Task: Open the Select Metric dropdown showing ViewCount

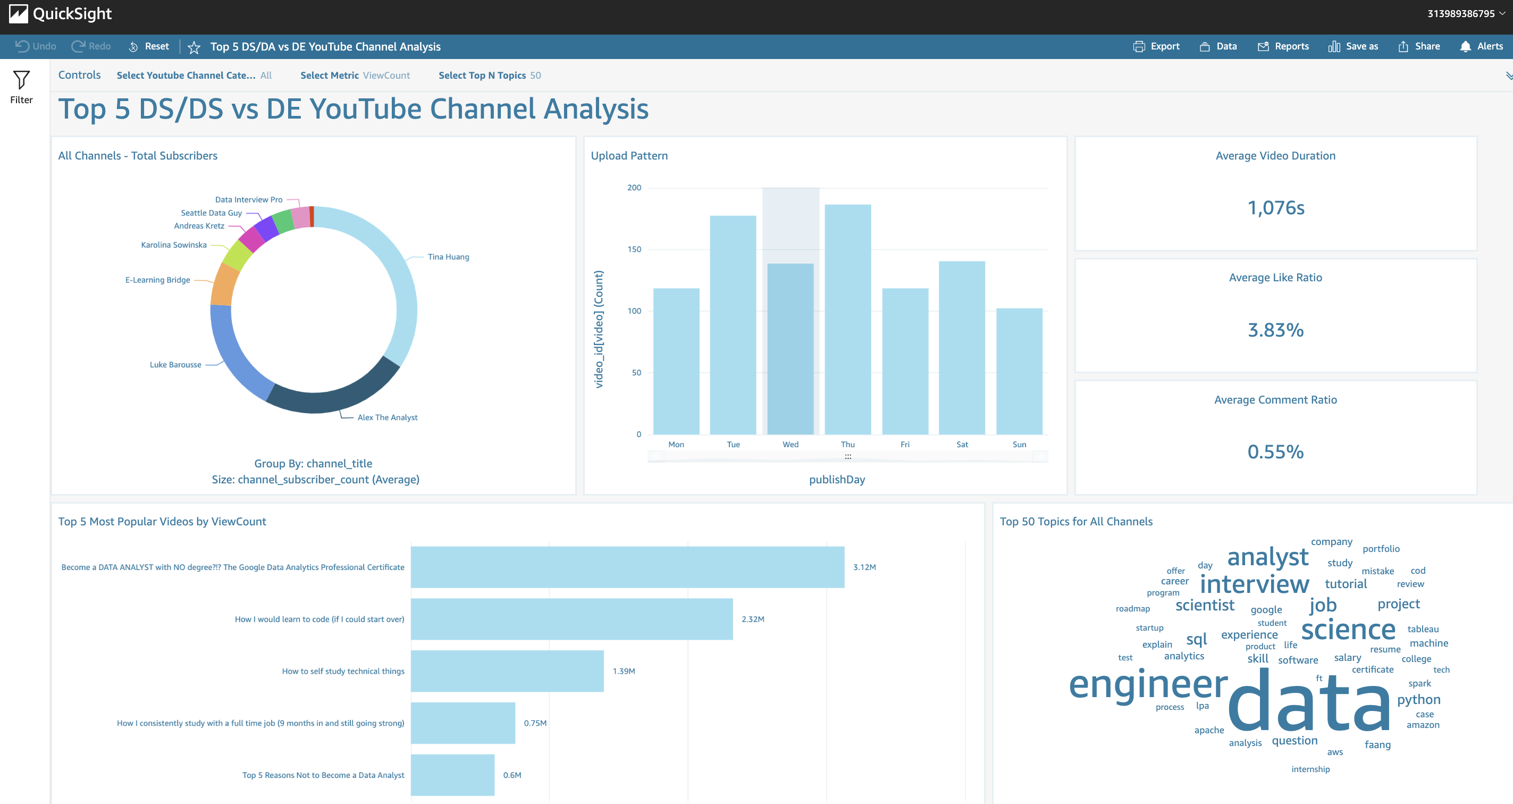Action: (x=355, y=75)
